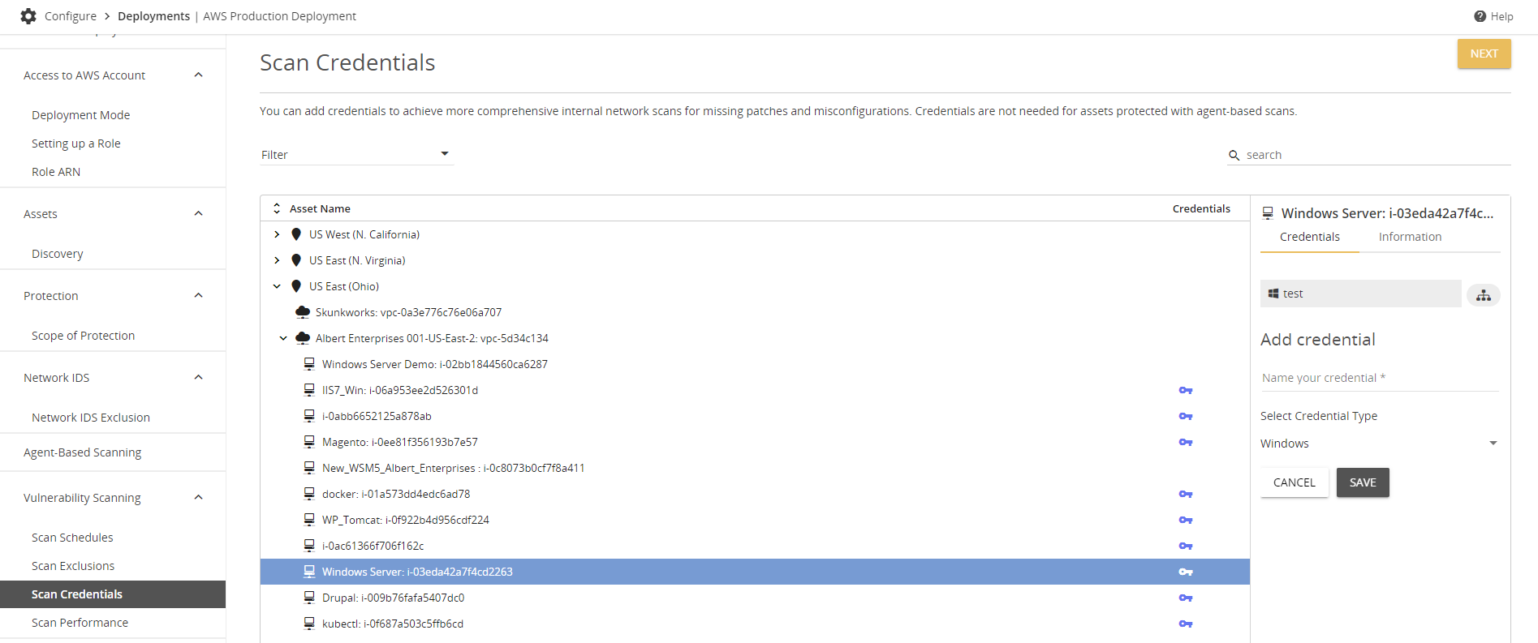Click the key icon for i-0ac61366f706f162c
The width and height of the screenshot is (1538, 643).
pos(1186,546)
